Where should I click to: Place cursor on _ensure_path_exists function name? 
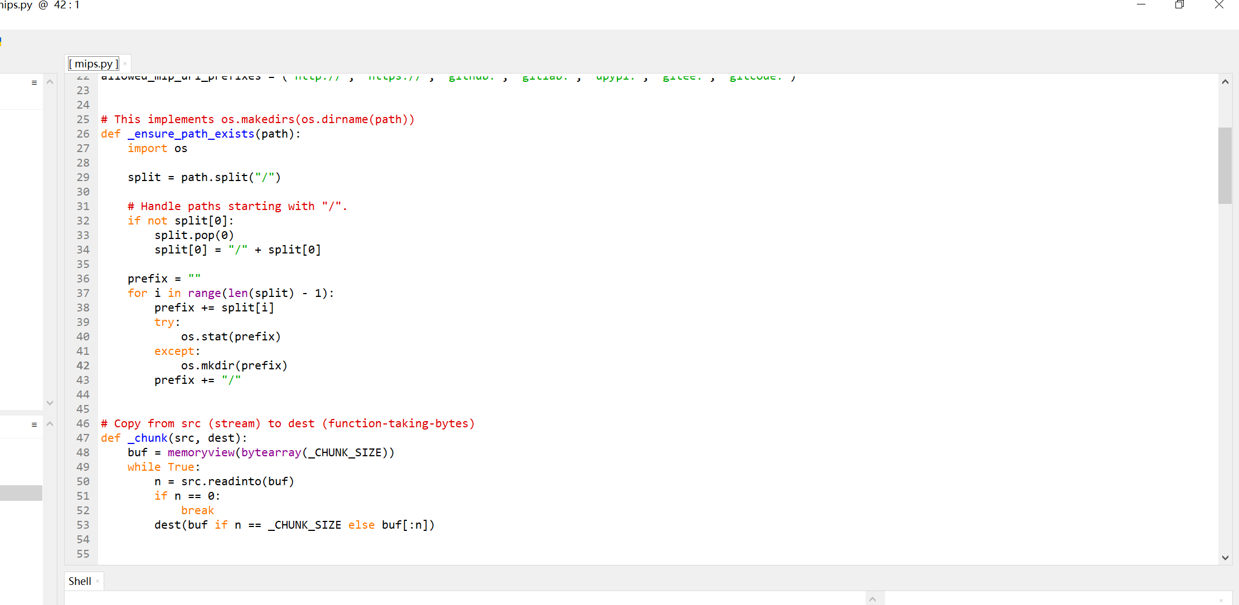pyautogui.click(x=191, y=134)
